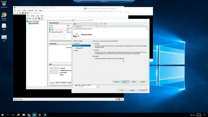Viewport: 208px width, 117px height.
Task: Open View menu in VM Connection window
Action: [x=36, y=10]
